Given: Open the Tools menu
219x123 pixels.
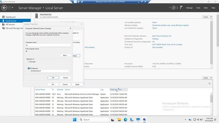Looking at the screenshot, I should pos(198,8).
